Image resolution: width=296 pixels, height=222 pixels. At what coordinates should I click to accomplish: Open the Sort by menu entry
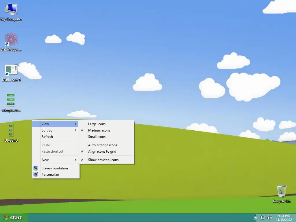pyautogui.click(x=55, y=130)
